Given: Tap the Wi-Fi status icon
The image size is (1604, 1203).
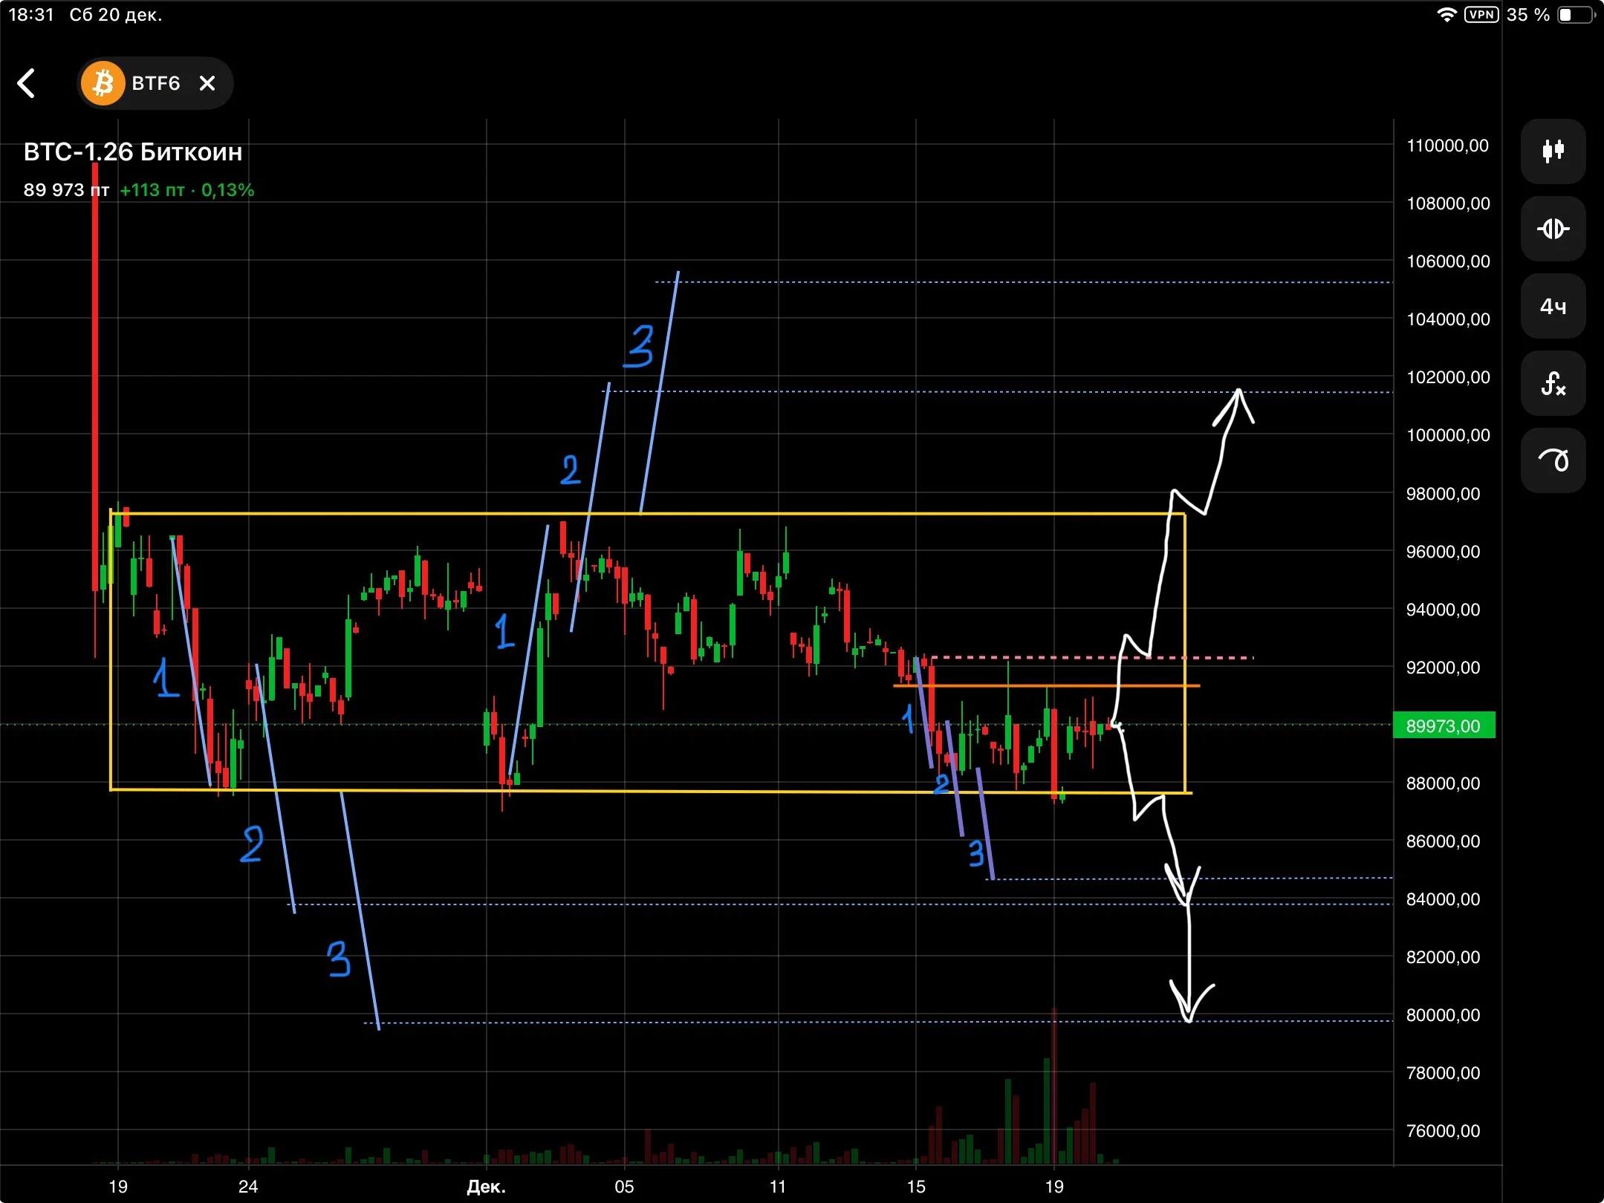Looking at the screenshot, I should (x=1446, y=15).
